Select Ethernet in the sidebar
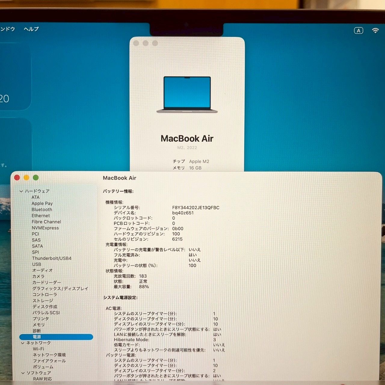385x385 pixels. tap(41, 216)
